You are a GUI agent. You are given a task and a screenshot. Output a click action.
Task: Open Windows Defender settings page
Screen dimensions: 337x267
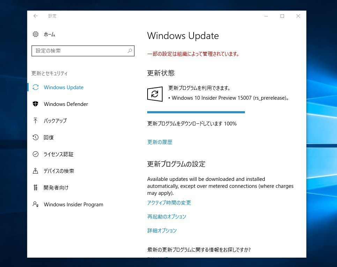66,104
